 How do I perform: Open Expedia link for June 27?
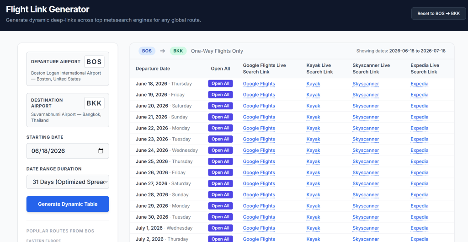420,183
